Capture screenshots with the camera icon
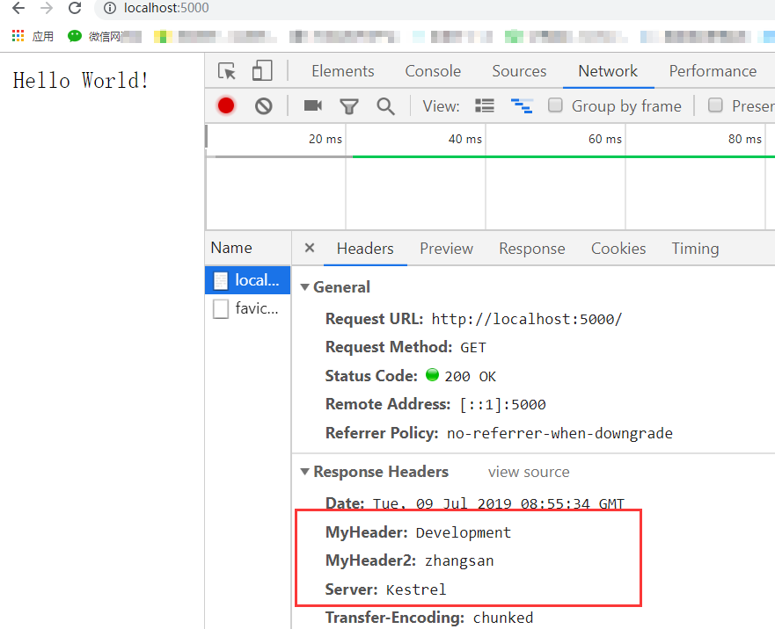 [x=312, y=105]
